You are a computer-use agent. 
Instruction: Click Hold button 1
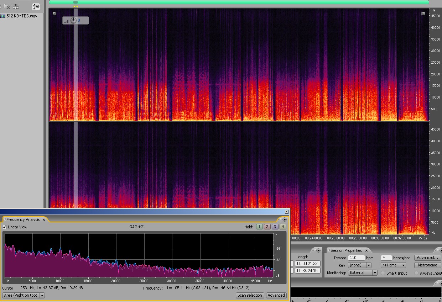259,227
